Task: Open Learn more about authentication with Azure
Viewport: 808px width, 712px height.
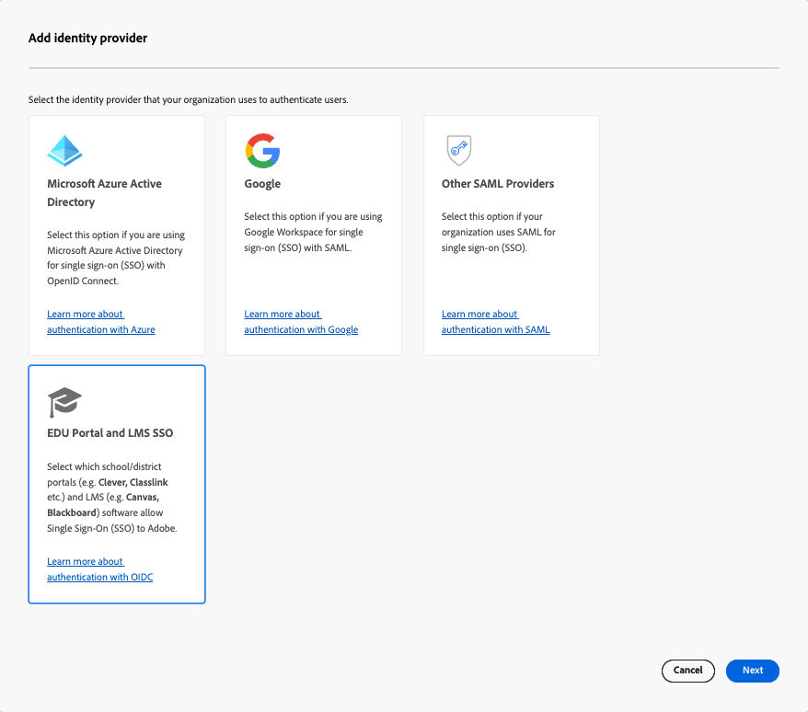Action: coord(101,321)
